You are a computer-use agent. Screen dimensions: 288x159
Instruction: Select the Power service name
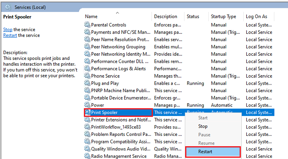click(98, 105)
